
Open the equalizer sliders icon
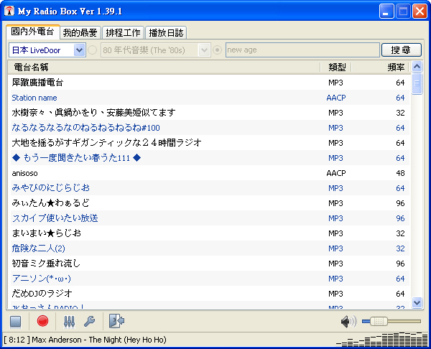(x=69, y=321)
